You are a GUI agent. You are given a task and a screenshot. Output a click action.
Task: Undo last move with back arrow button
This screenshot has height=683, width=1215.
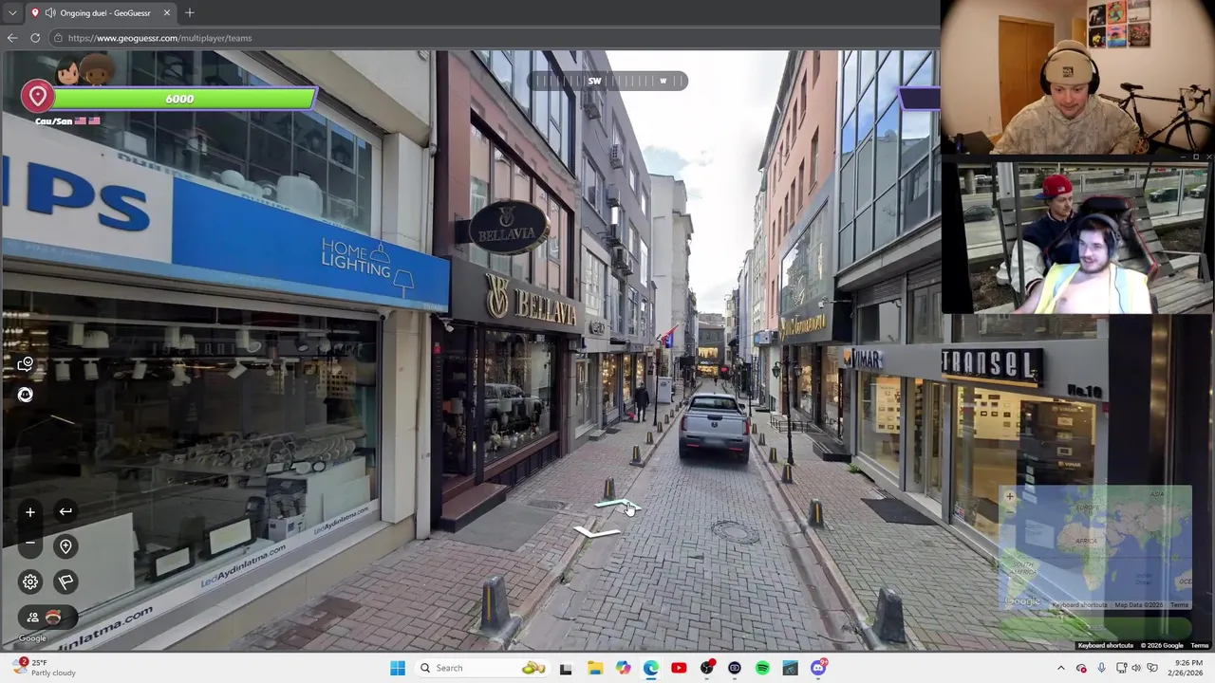[65, 512]
